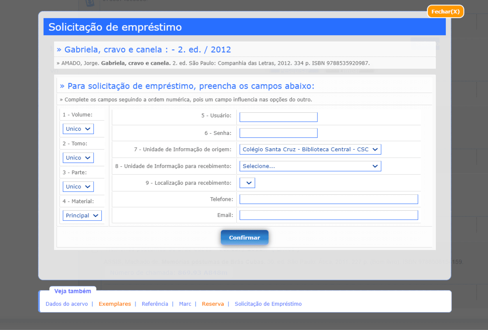Expand the Tomo dropdown
The width and height of the screenshot is (488, 330).
(x=78, y=158)
